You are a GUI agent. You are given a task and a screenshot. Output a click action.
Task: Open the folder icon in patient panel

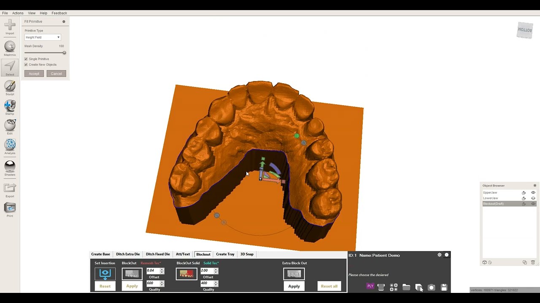click(x=406, y=287)
